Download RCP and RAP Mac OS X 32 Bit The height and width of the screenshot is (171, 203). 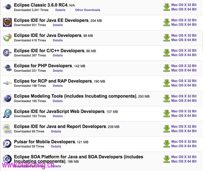click(184, 81)
